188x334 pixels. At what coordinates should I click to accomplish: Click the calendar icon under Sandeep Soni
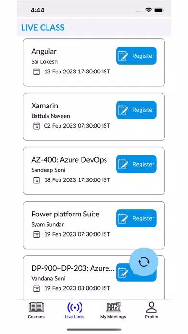pyautogui.click(x=36, y=180)
